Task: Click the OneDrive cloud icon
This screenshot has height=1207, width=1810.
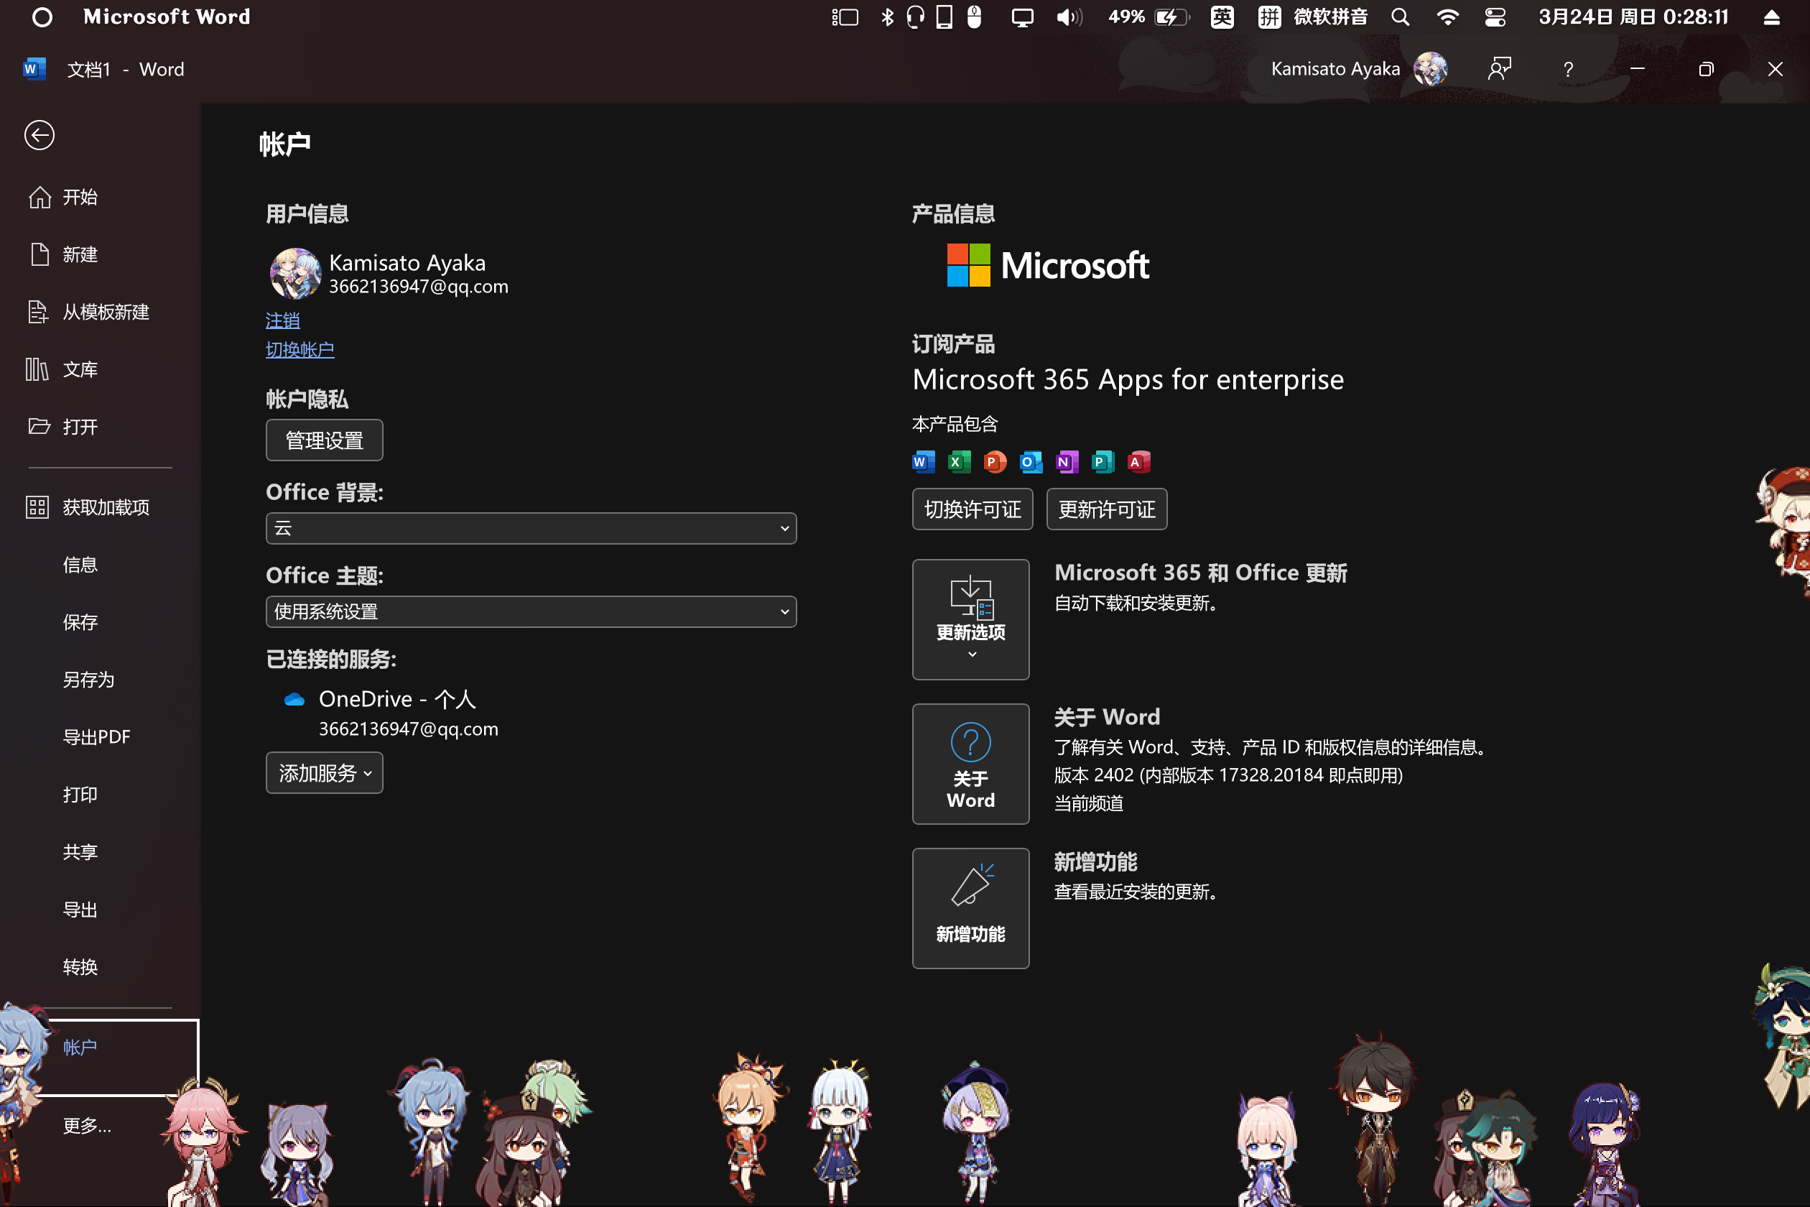Action: (x=294, y=700)
